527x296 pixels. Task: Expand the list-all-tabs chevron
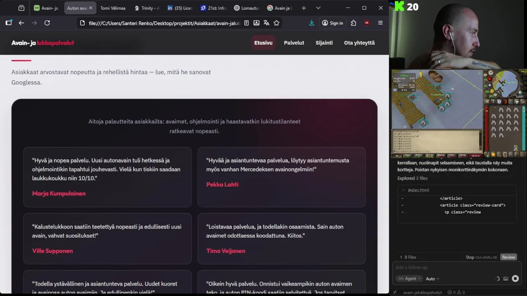[318, 8]
